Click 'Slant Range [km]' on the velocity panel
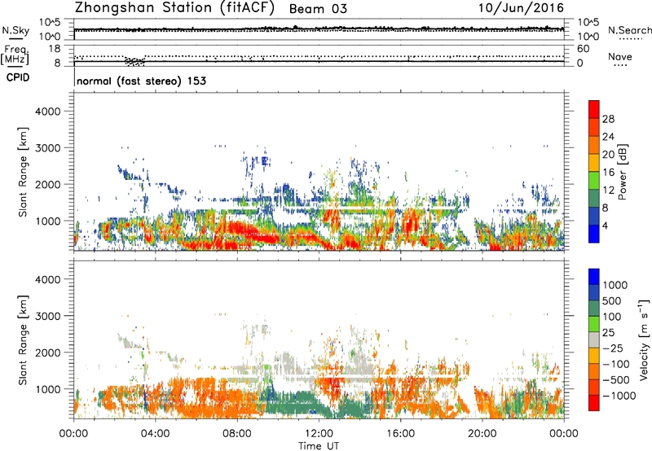This screenshot has height=451, width=652. click(23, 340)
